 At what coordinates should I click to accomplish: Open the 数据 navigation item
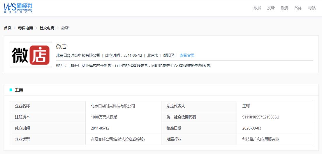(257, 8)
